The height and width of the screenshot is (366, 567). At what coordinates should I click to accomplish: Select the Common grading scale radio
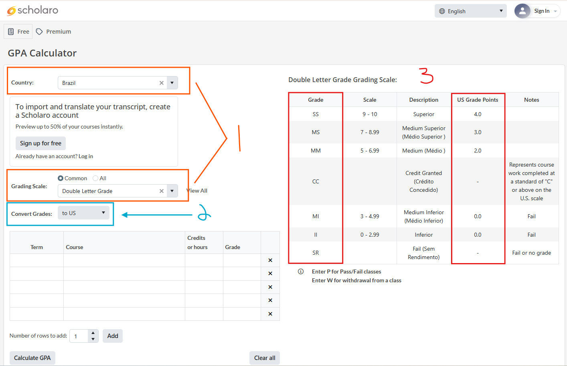coord(61,178)
